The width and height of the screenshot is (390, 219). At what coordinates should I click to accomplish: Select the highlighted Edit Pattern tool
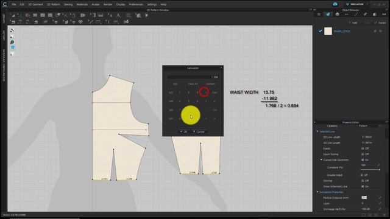point(19,15)
